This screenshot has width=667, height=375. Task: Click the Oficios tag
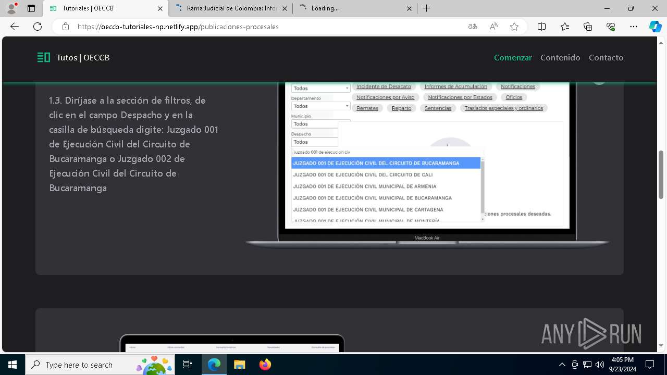point(514,97)
